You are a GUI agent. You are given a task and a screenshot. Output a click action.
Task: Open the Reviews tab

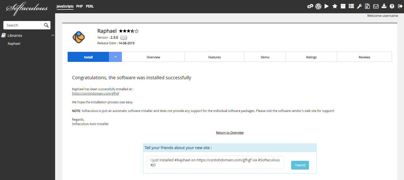[364, 57]
